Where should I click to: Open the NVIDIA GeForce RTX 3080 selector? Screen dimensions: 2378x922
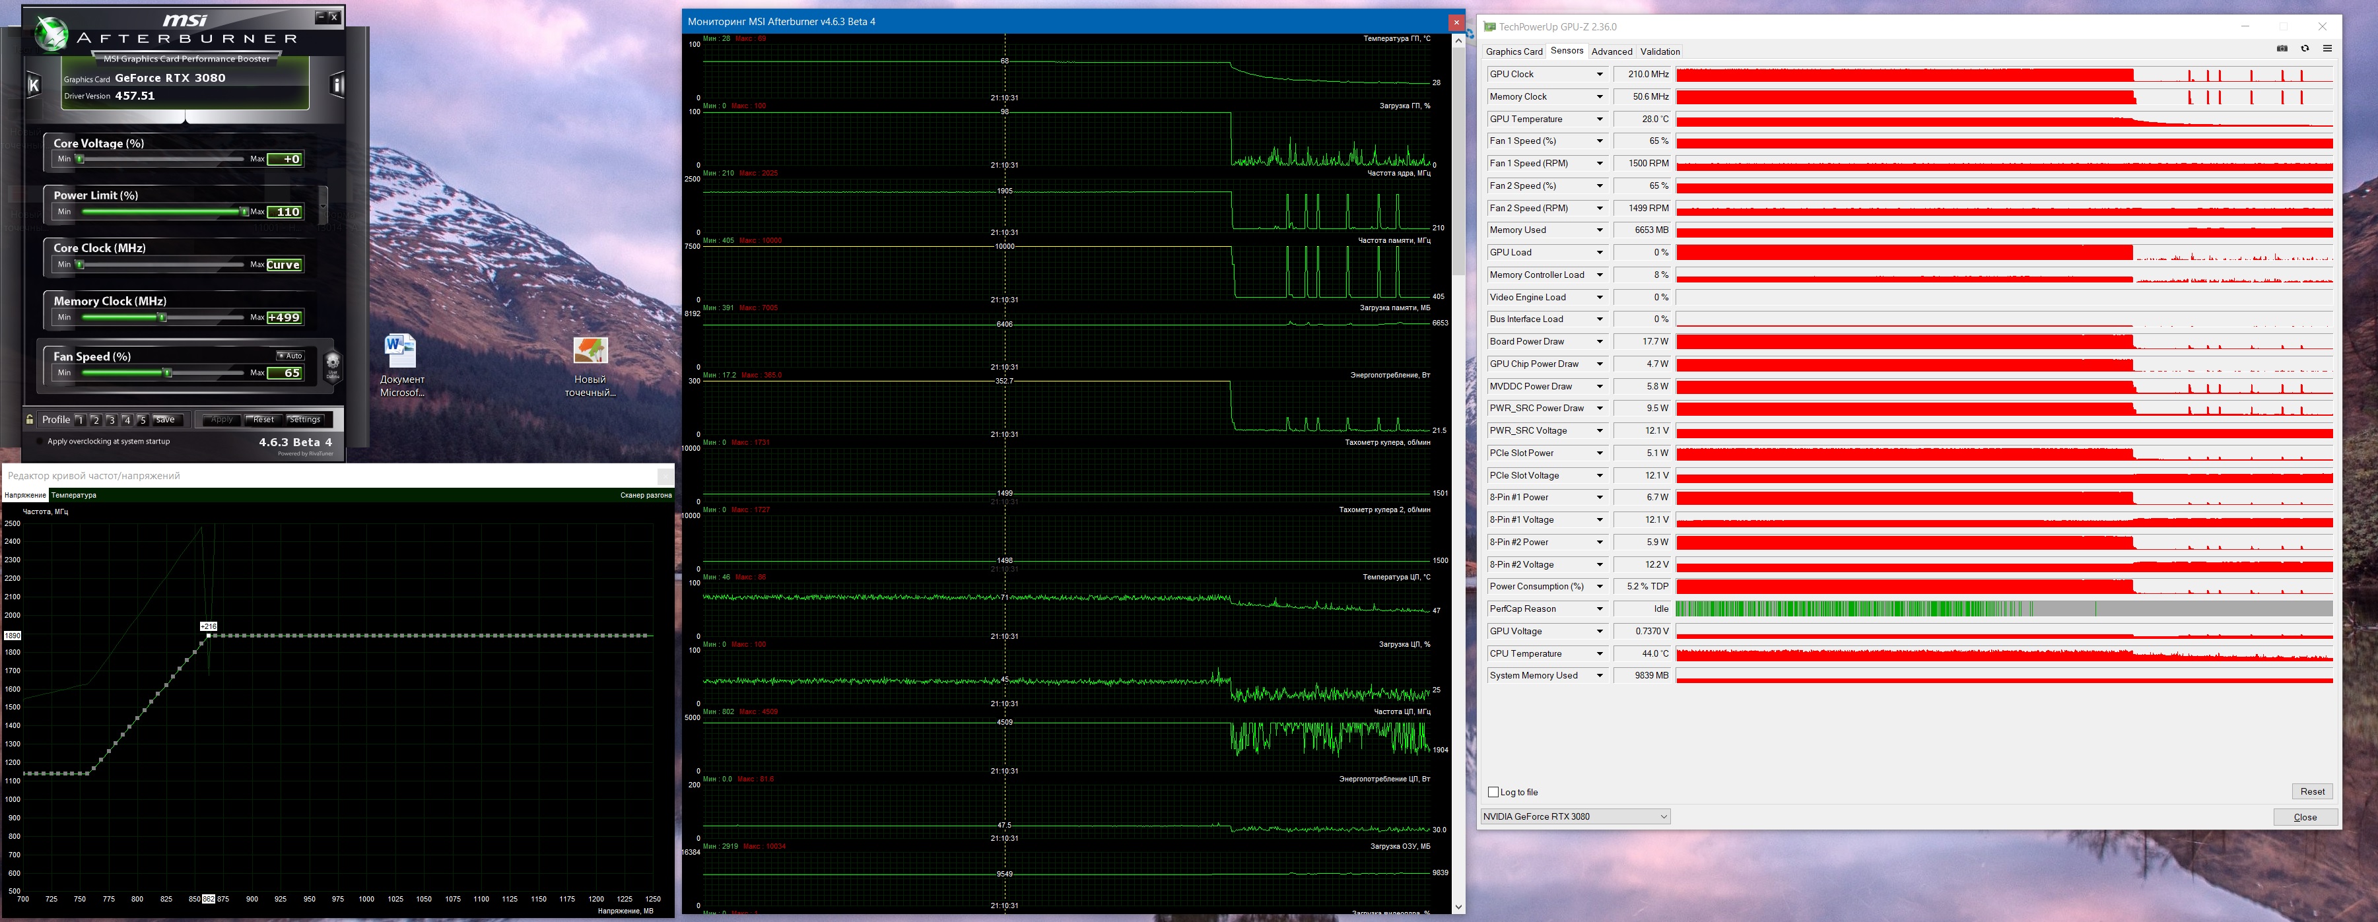tap(1575, 817)
